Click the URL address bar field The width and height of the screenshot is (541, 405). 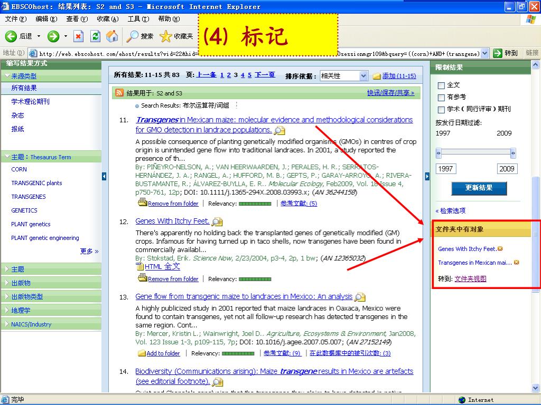coord(259,53)
